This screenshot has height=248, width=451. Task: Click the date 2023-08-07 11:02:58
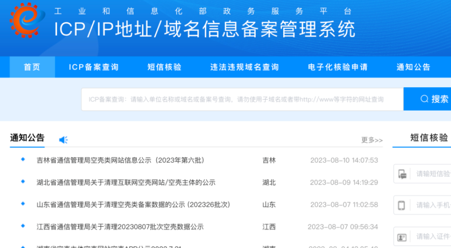pos(344,205)
